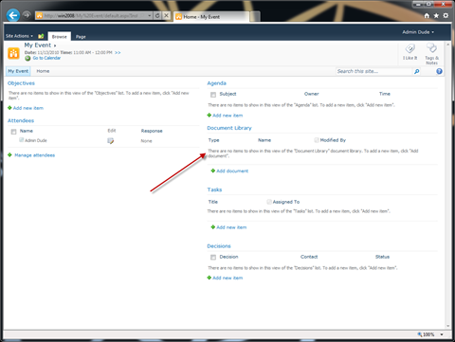Switch to the Browse ribbon tab
The image size is (455, 342).
pos(60,37)
